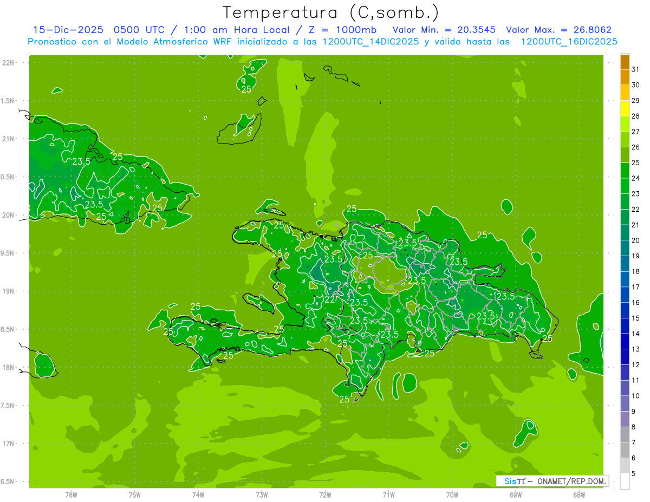Pick the yellow swatch between 28 and 29
Screen dimensions: 650x502
pos(625,109)
